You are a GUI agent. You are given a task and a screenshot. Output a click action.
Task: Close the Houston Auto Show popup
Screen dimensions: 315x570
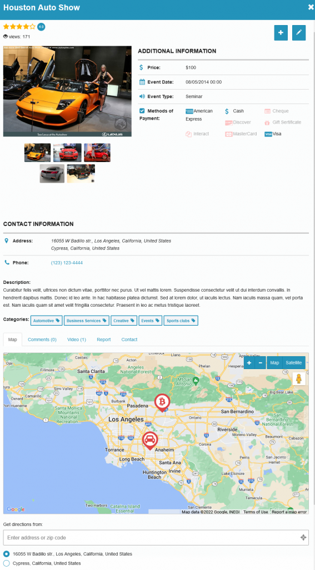pyautogui.click(x=311, y=8)
